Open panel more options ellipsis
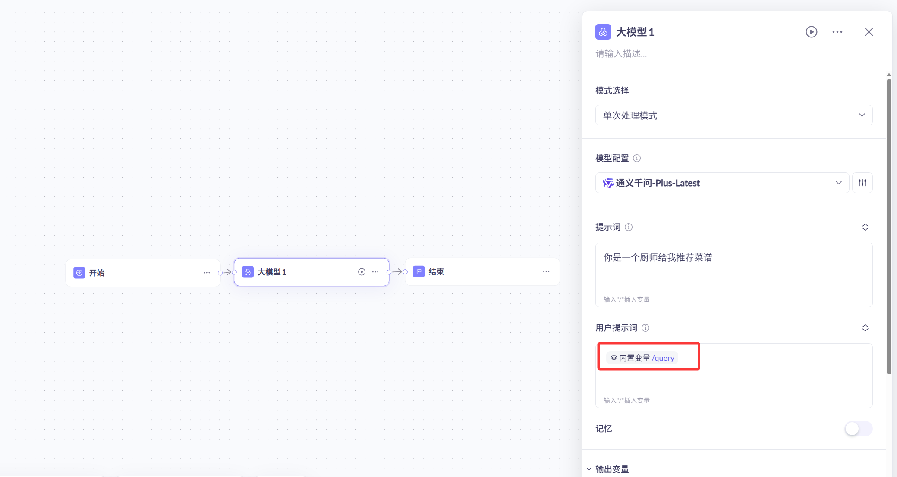897x477 pixels. pyautogui.click(x=837, y=32)
